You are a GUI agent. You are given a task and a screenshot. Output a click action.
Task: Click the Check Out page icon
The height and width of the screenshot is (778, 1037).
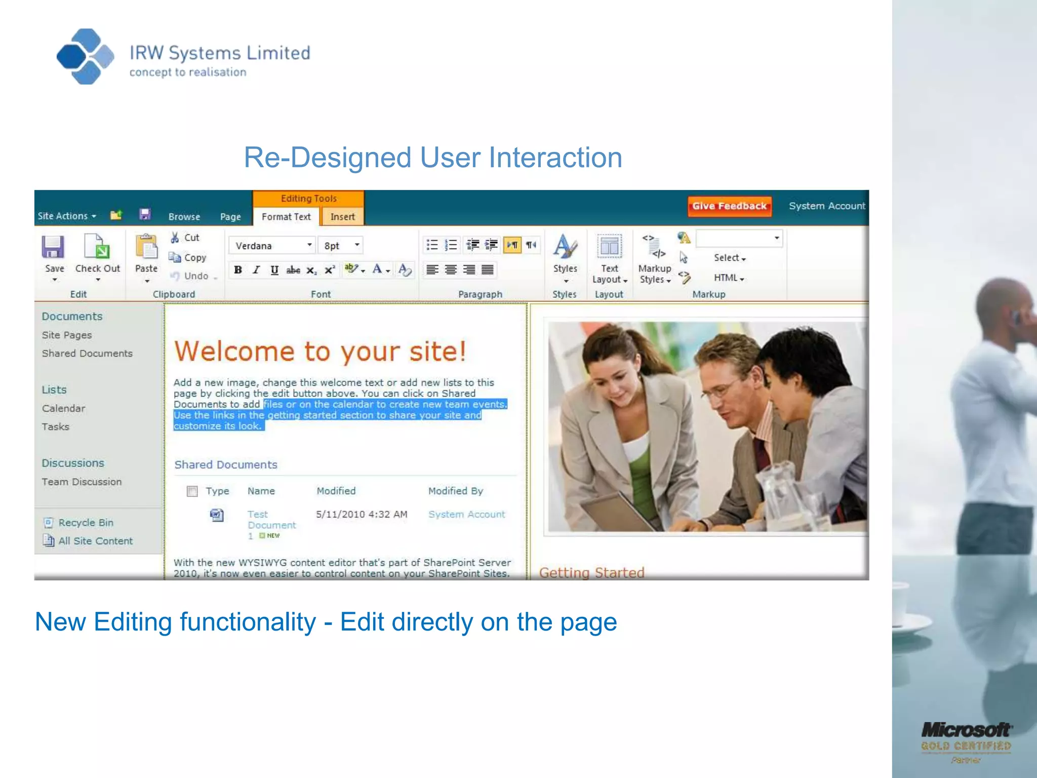97,247
